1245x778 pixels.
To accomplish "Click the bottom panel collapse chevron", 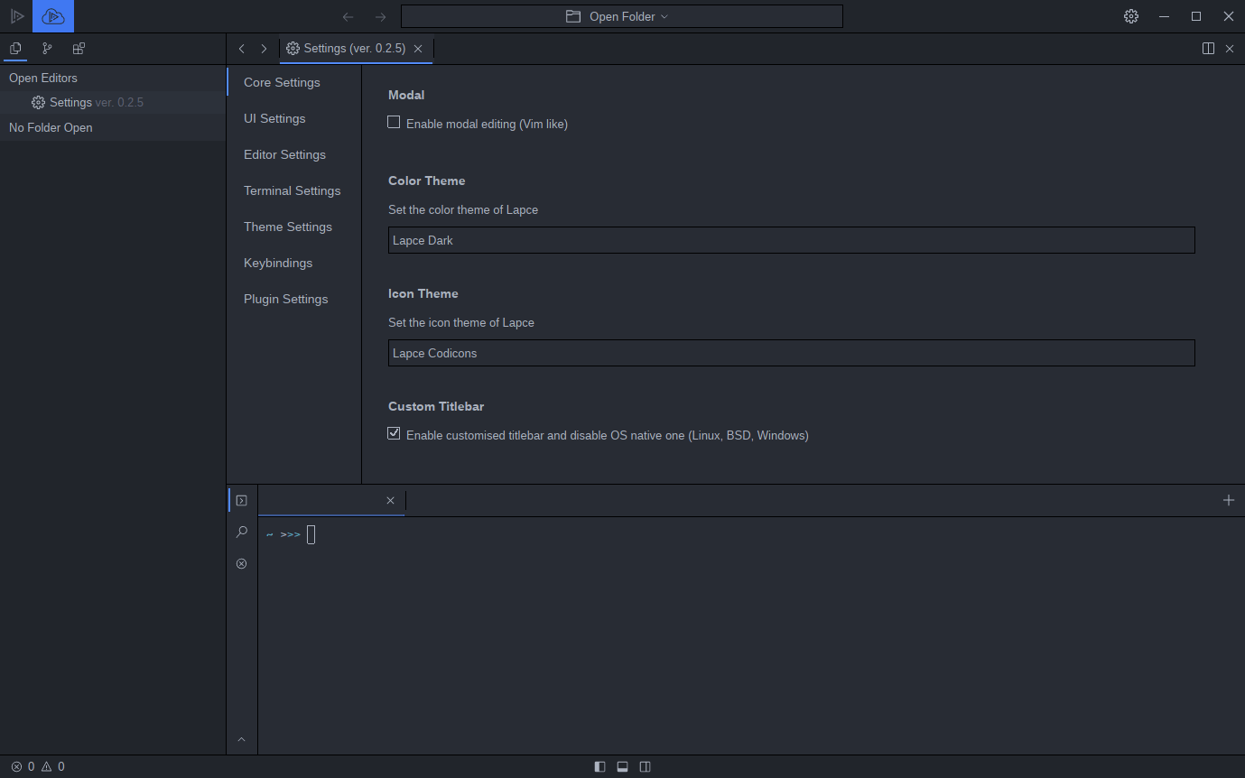I will coord(241,739).
